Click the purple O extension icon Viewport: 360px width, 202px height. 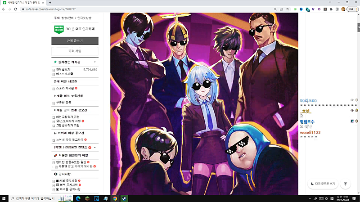click(x=319, y=9)
